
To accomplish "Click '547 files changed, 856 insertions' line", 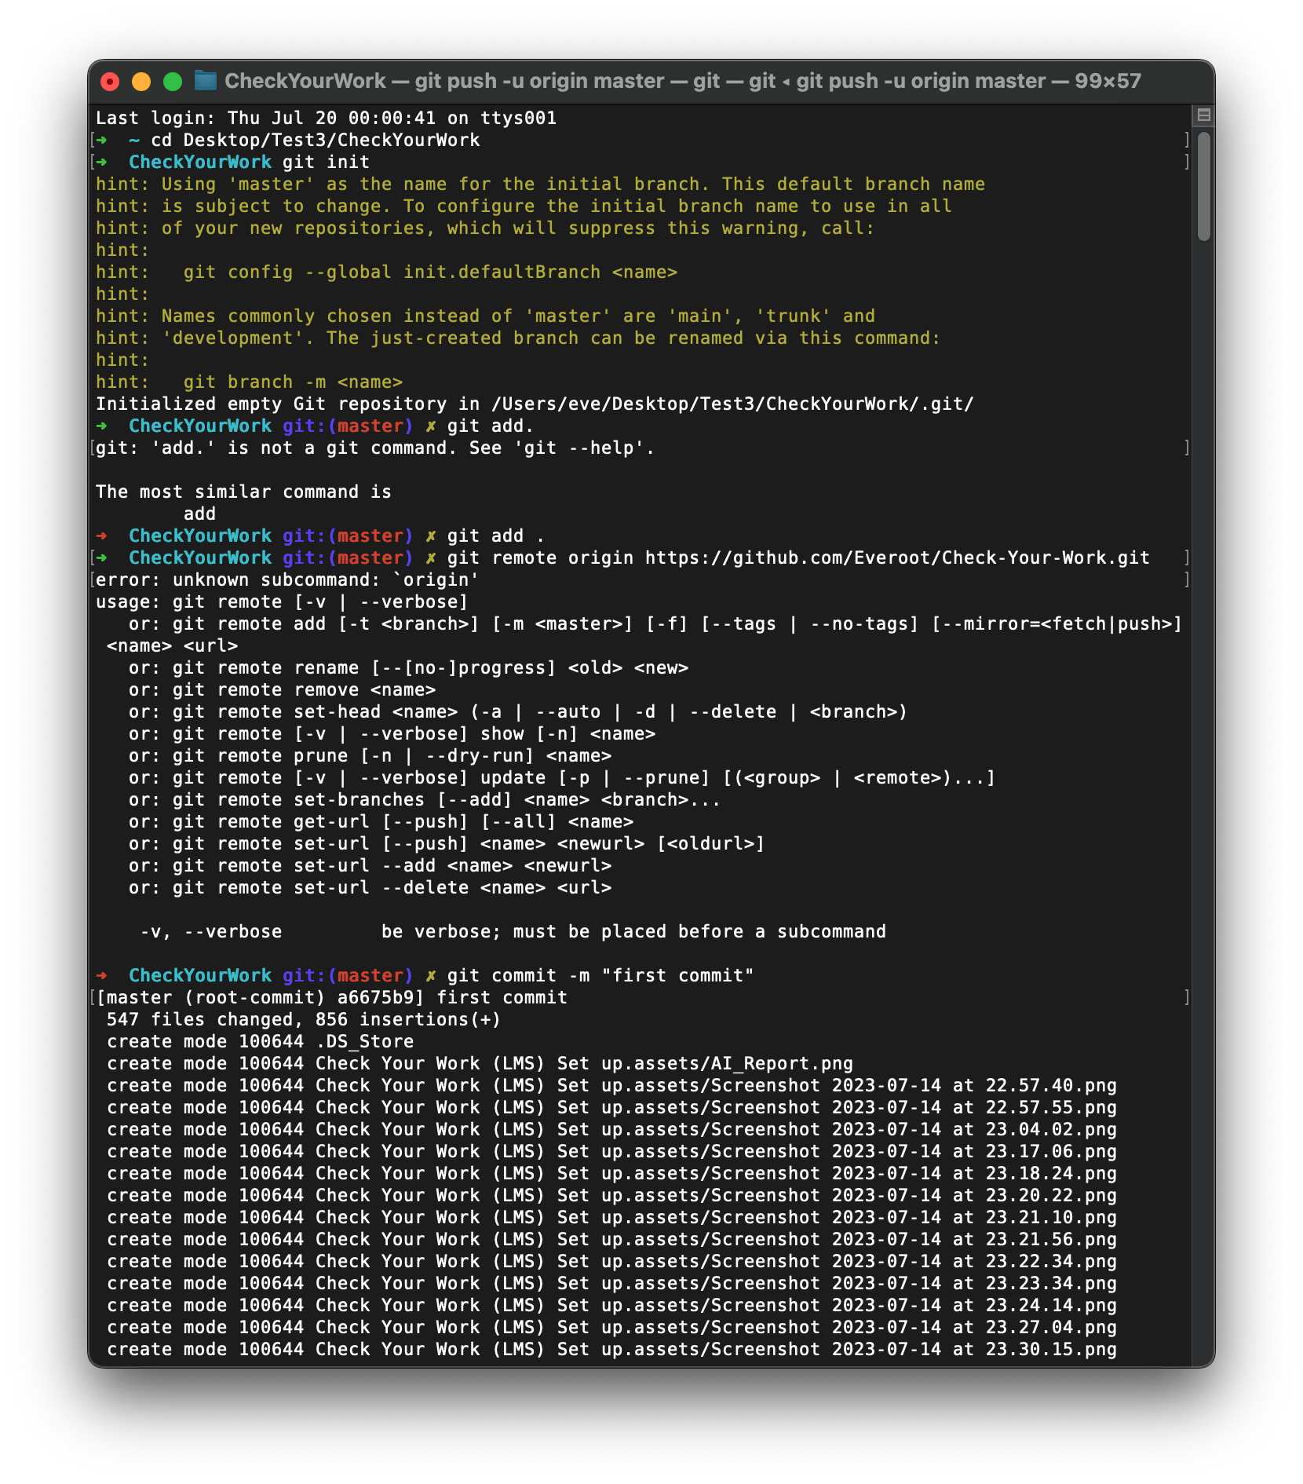I will [x=304, y=1020].
